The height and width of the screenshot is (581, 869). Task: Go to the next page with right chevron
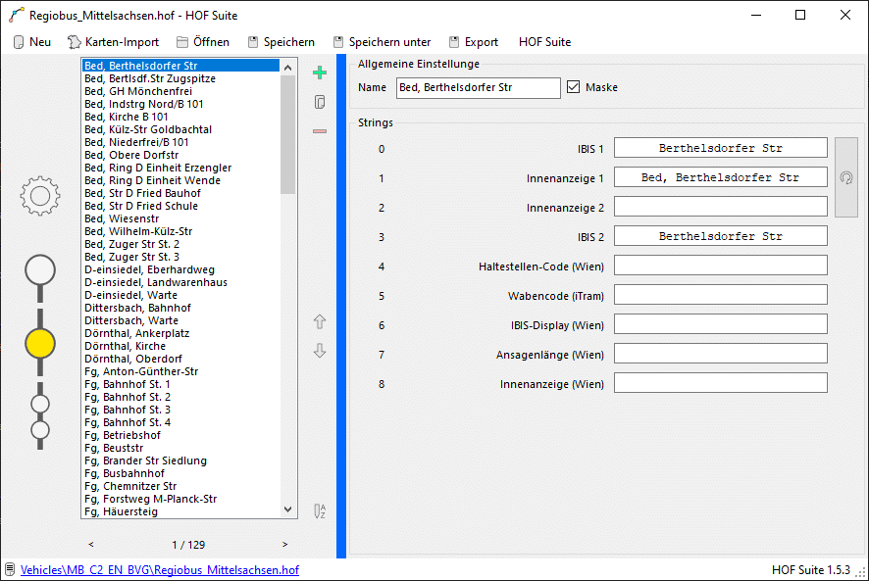pos(285,544)
